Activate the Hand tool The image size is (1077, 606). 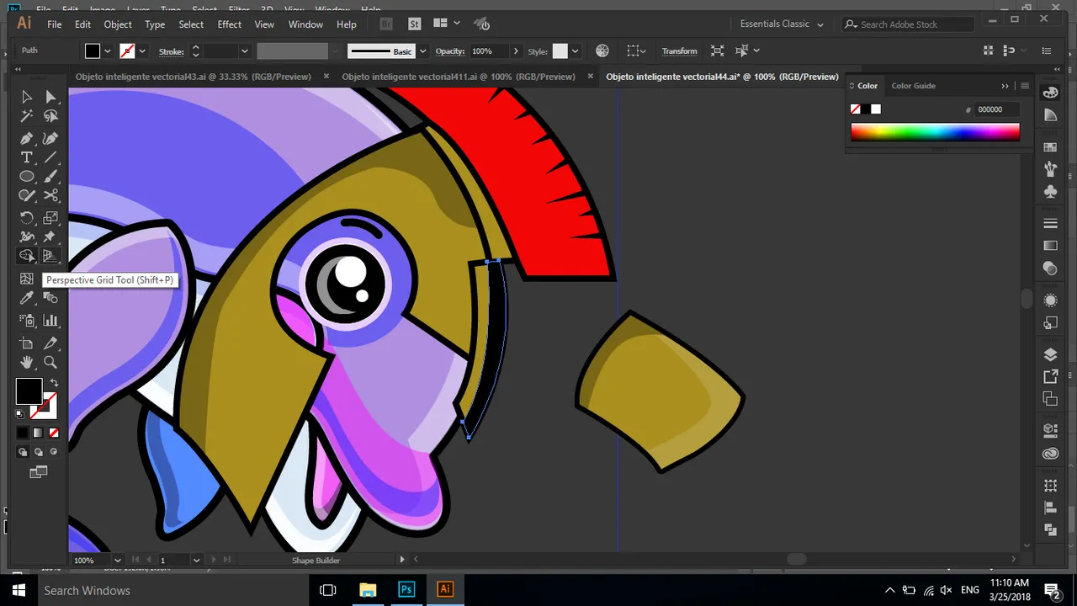click(27, 362)
